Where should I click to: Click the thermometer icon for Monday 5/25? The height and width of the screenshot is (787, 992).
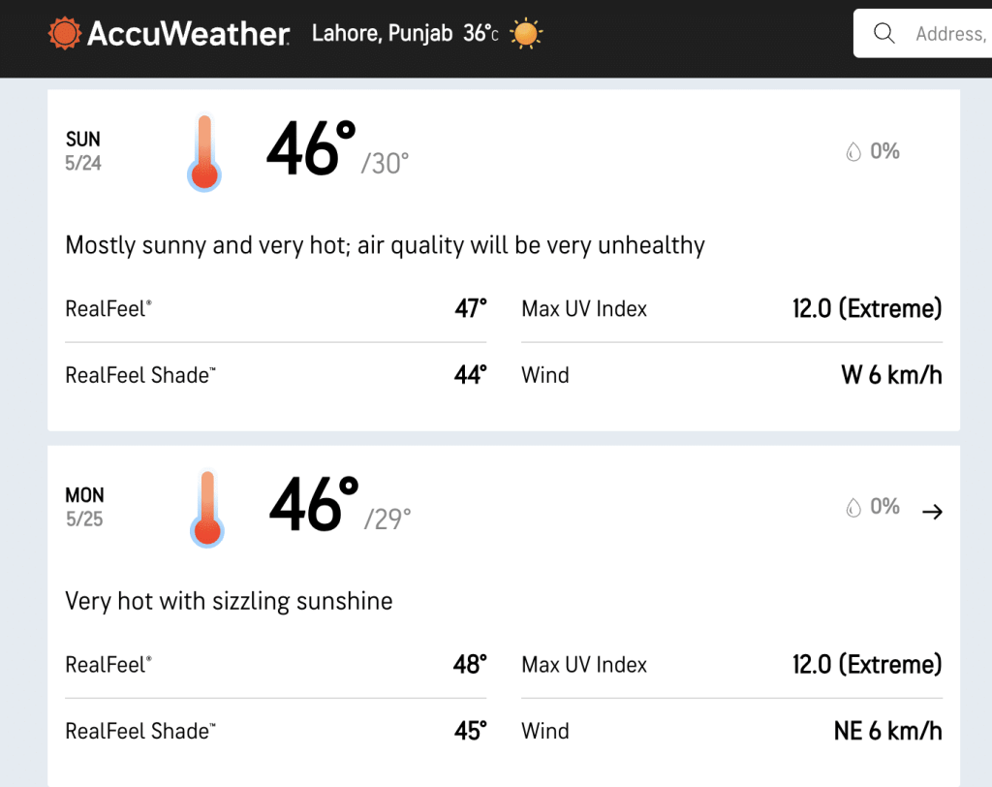(x=207, y=509)
